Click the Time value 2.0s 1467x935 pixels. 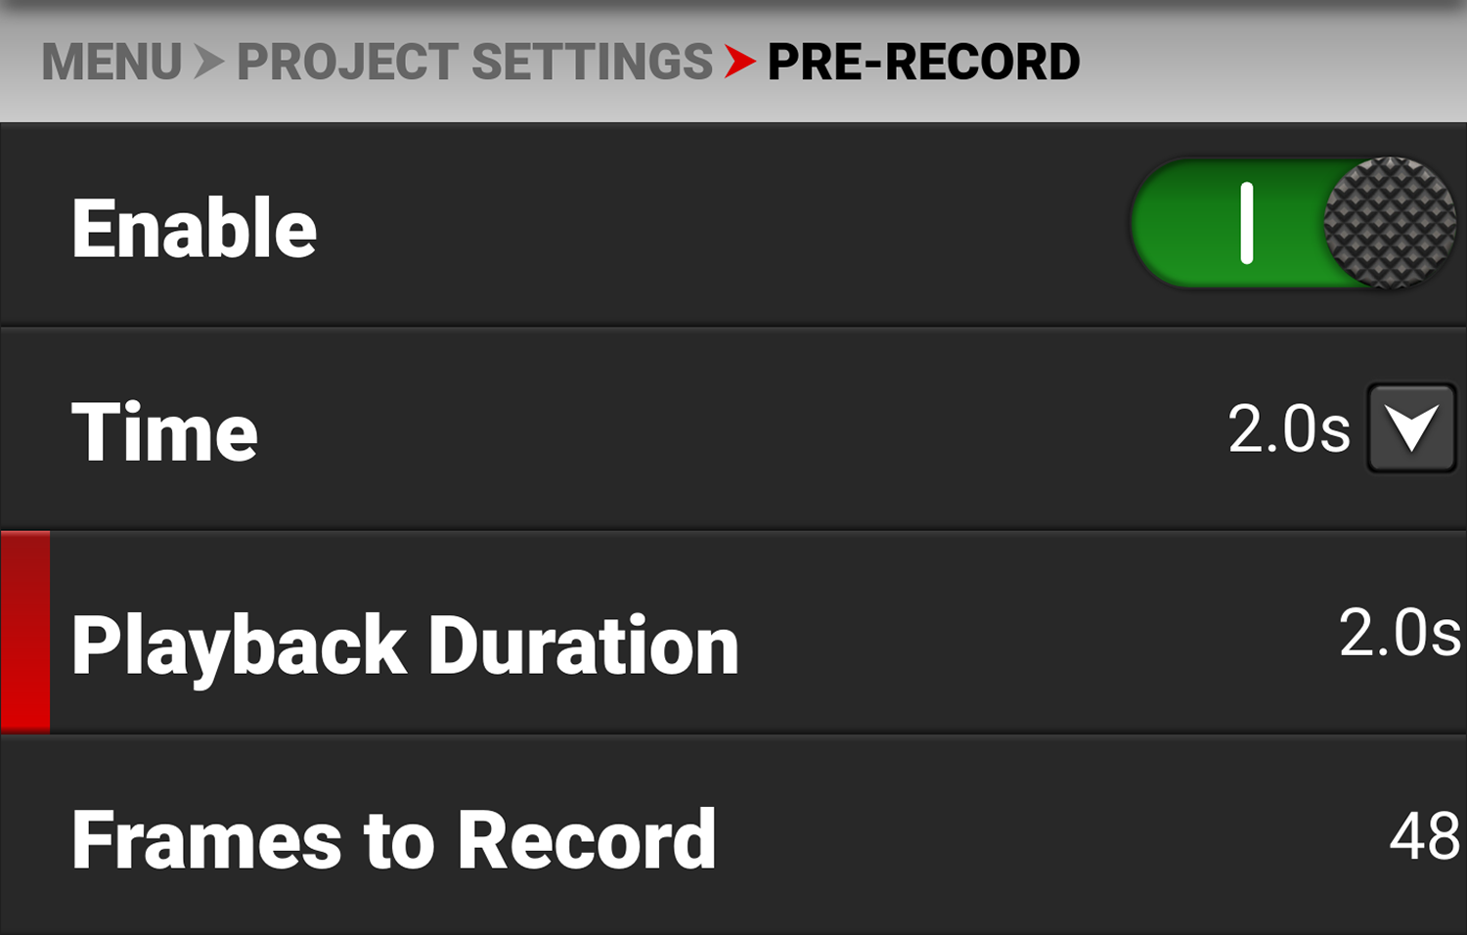(1288, 429)
